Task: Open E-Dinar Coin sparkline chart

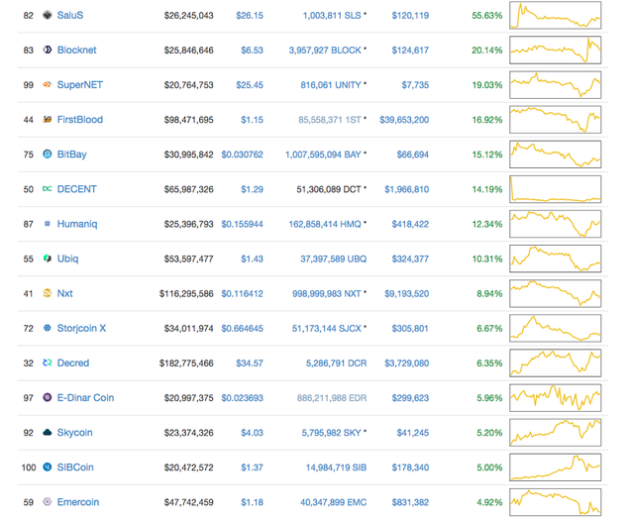Action: coord(555,398)
